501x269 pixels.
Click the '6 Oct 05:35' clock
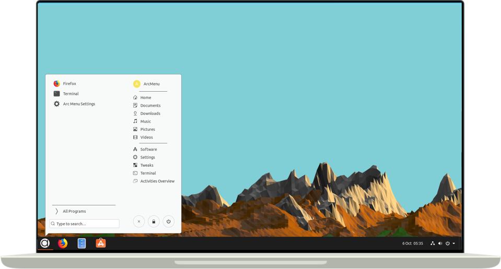pyautogui.click(x=413, y=243)
